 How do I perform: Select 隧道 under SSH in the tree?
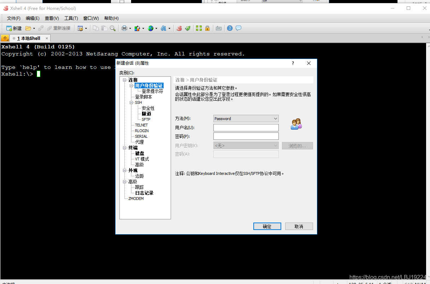point(146,114)
